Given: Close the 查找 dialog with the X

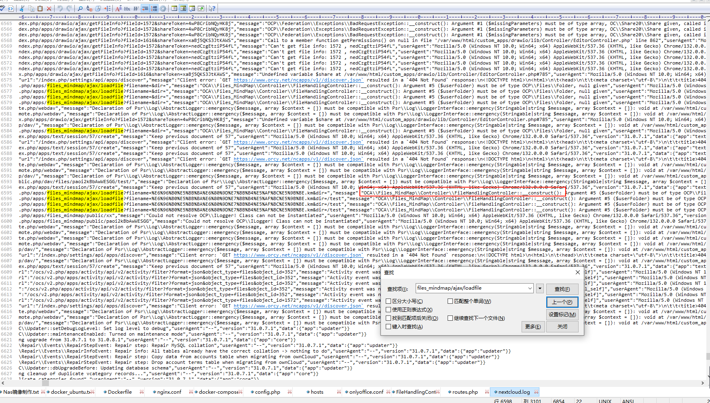Looking at the screenshot, I should click(578, 272).
